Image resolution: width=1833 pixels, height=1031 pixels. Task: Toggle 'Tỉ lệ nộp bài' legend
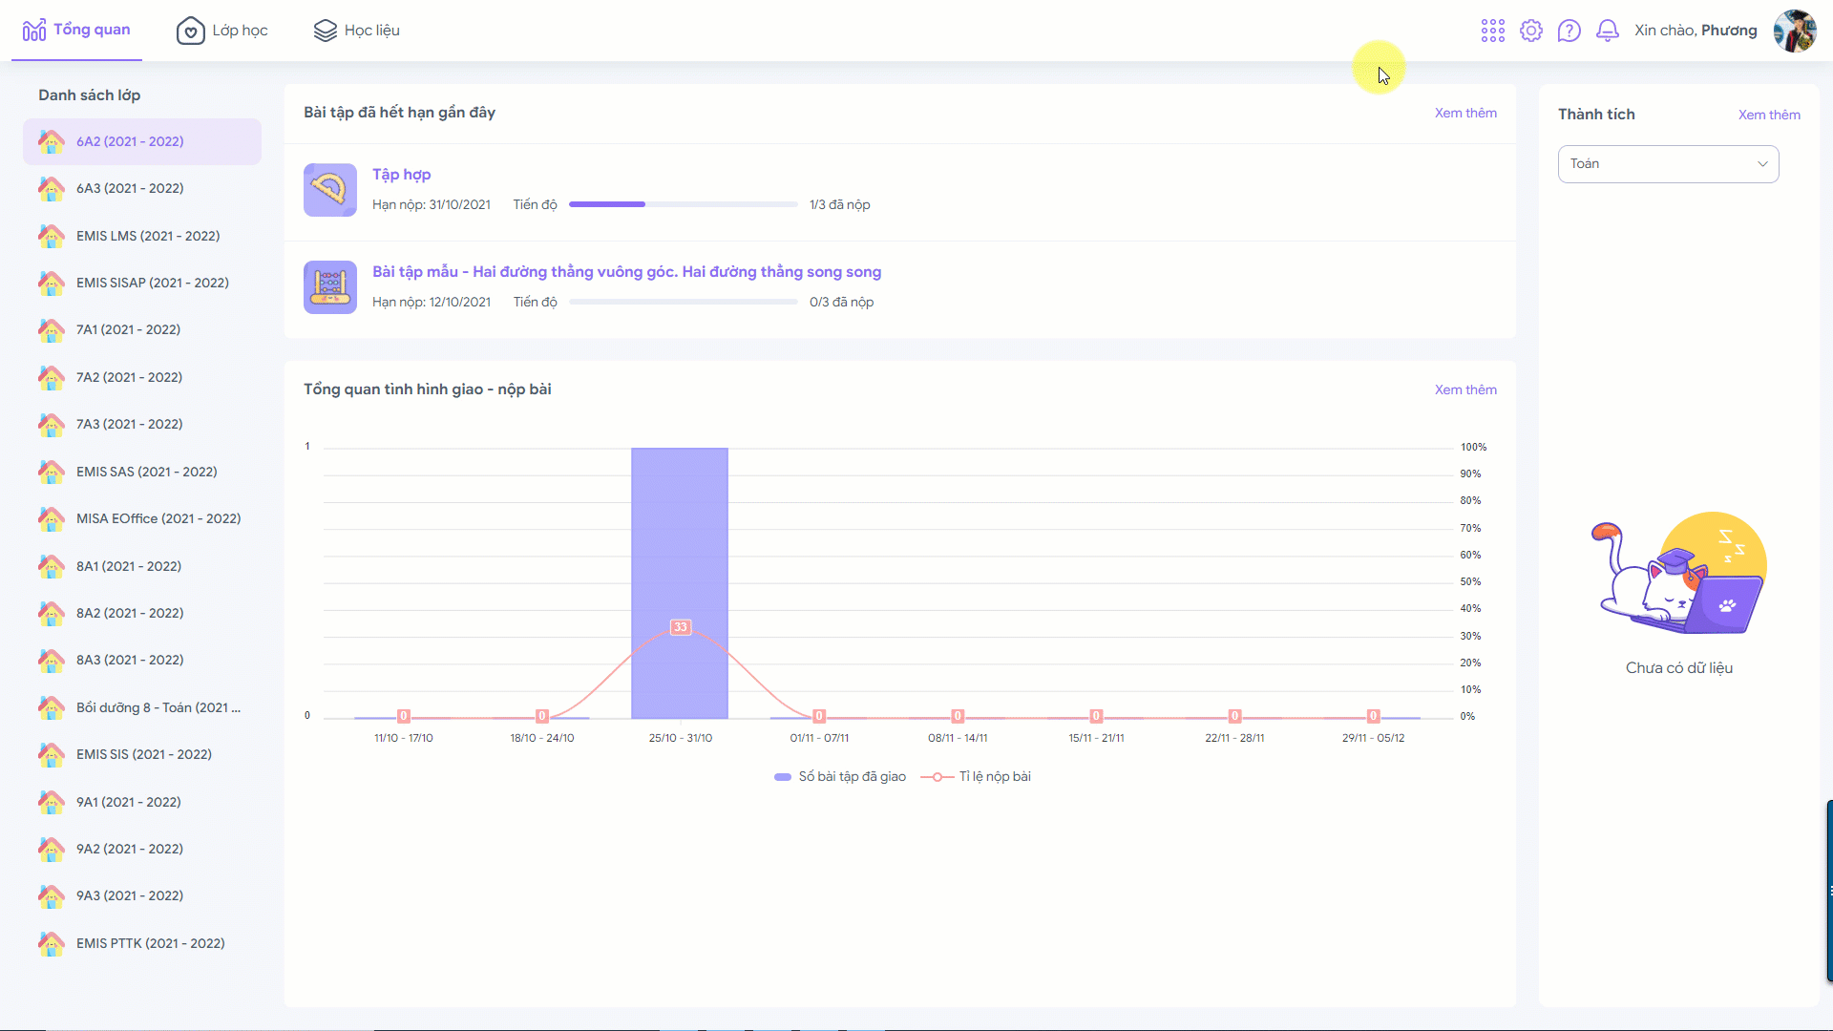tap(976, 777)
